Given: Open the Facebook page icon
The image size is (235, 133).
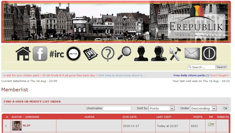Looking at the screenshot, I should point(40,54).
